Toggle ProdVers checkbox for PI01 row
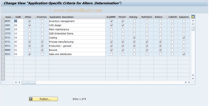 [42, 42]
